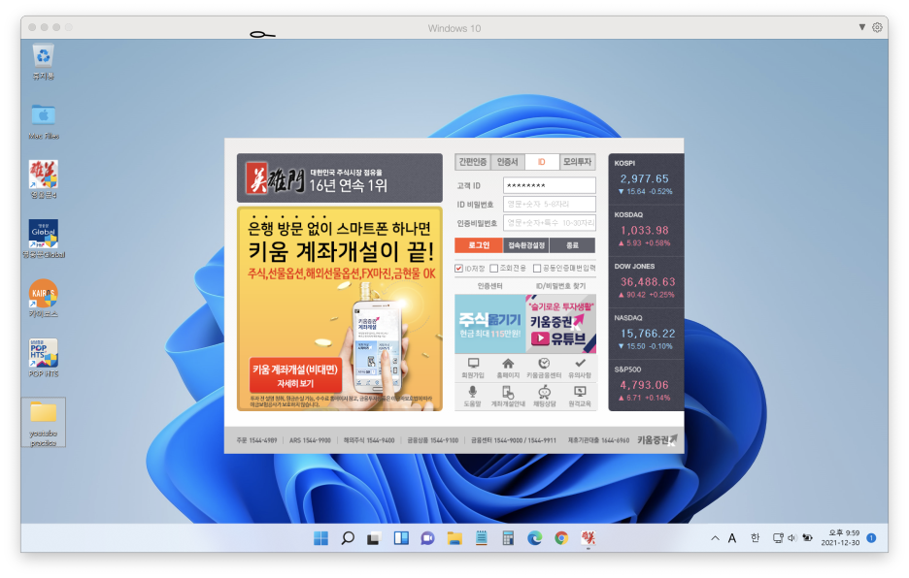The width and height of the screenshot is (909, 578).
Task: Open the 인증센터 link
Action: [x=489, y=286]
